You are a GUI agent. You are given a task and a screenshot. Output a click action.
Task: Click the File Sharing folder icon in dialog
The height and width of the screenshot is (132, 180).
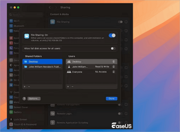[x=26, y=36]
